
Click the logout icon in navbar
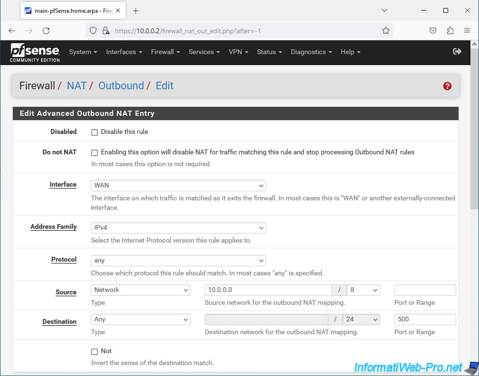[457, 52]
